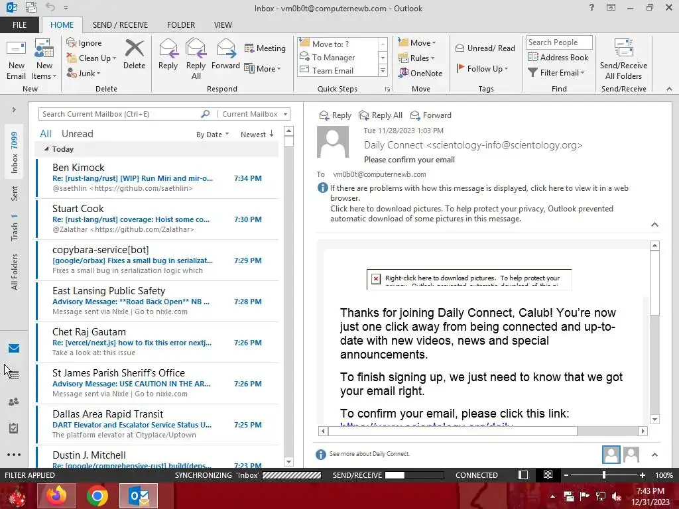
Task: Open the email from Ben Kimock
Action: coord(158,178)
